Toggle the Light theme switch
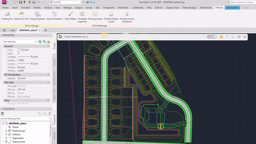The width and height of the screenshot is (256, 144). 212,37
